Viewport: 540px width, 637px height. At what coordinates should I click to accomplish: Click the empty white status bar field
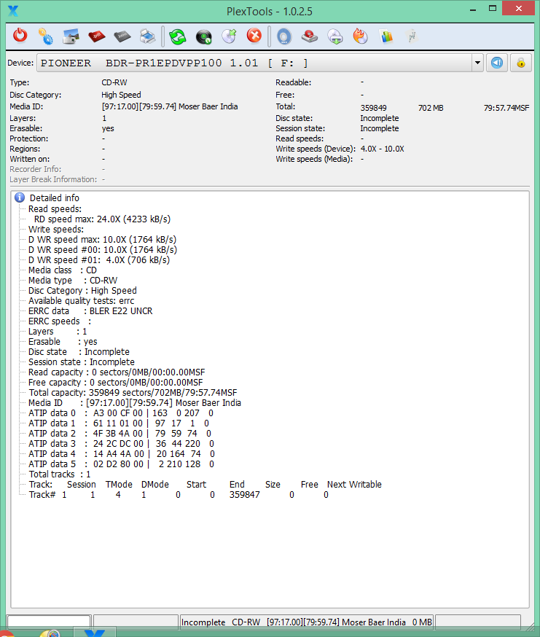(x=49, y=622)
